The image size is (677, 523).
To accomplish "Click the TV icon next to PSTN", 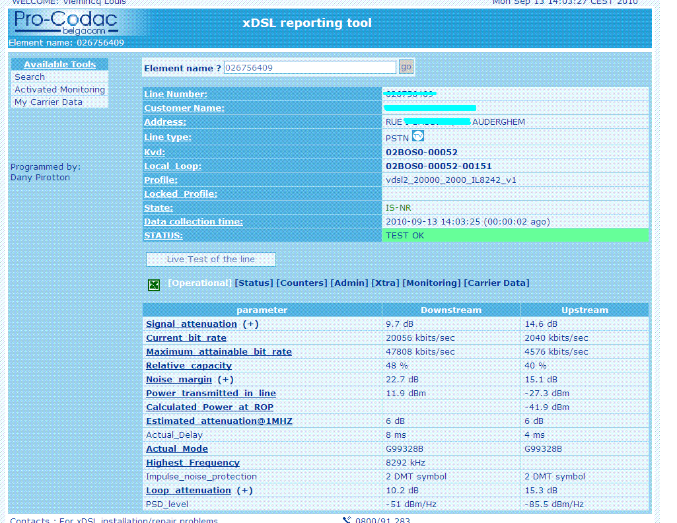I will (x=418, y=136).
